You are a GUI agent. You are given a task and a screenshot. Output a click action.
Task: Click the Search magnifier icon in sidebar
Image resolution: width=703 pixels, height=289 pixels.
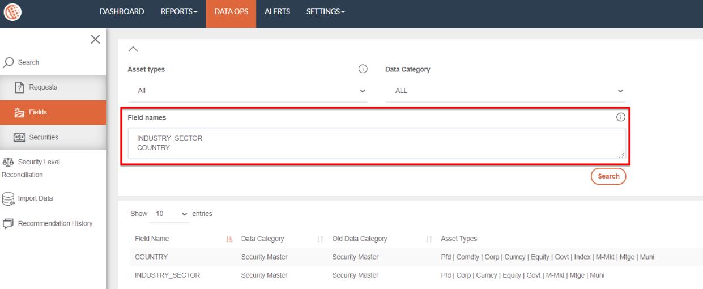[x=8, y=62]
